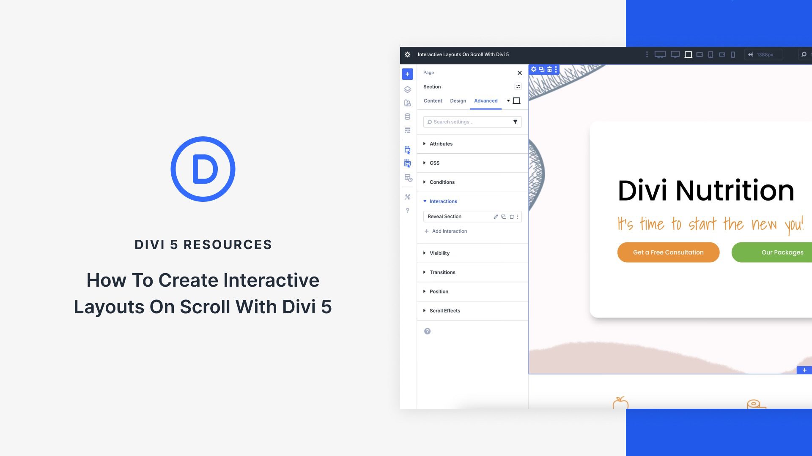Open the Help panel via the question mark
This screenshot has height=456, width=812.
pyautogui.click(x=407, y=210)
